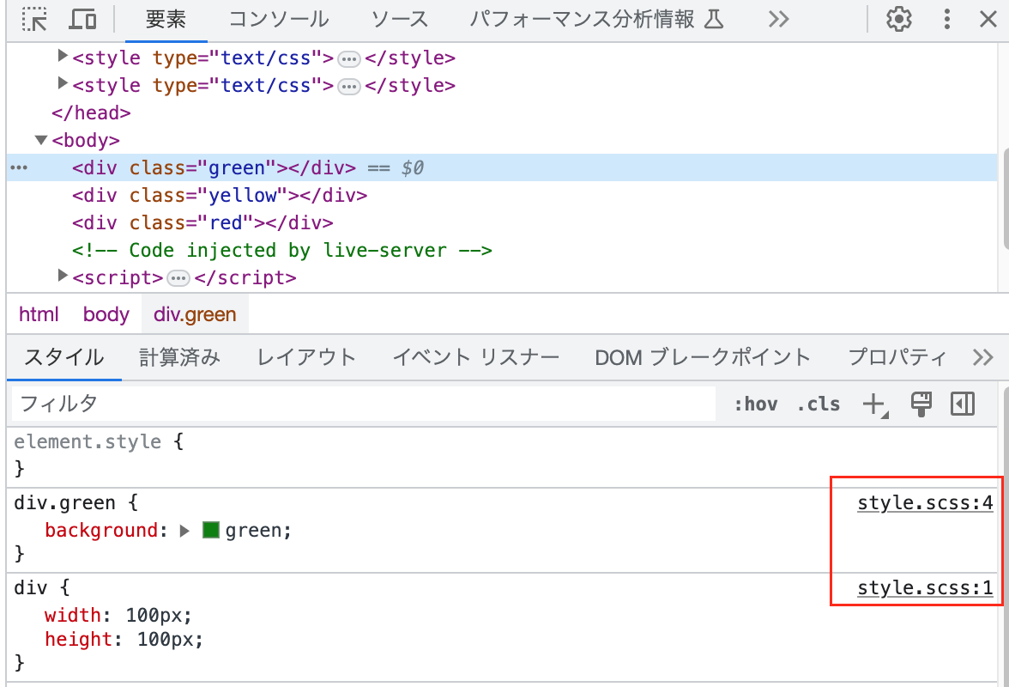Open the レイアウト sub-tab

pyautogui.click(x=306, y=357)
